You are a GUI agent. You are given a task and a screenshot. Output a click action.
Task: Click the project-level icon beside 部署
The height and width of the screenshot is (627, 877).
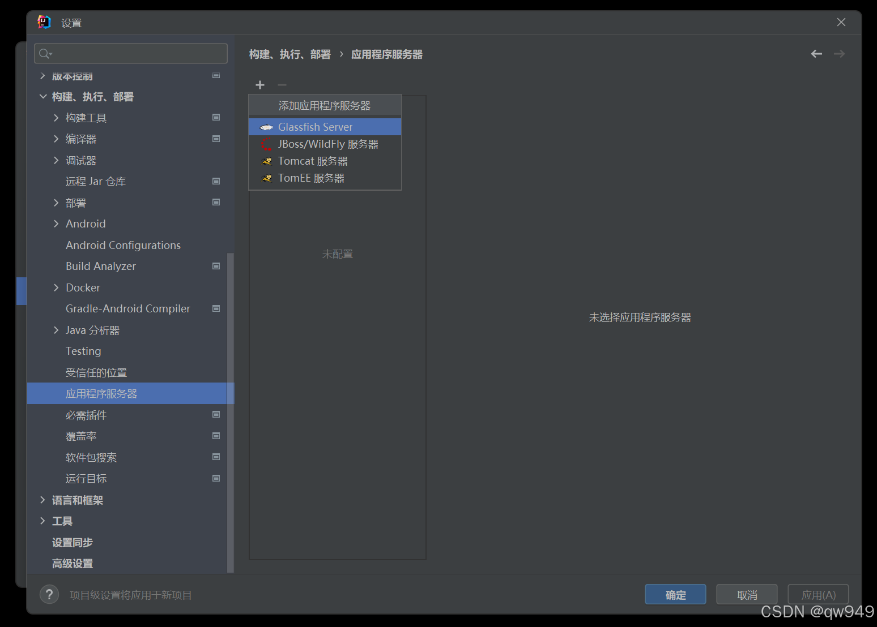(x=216, y=202)
